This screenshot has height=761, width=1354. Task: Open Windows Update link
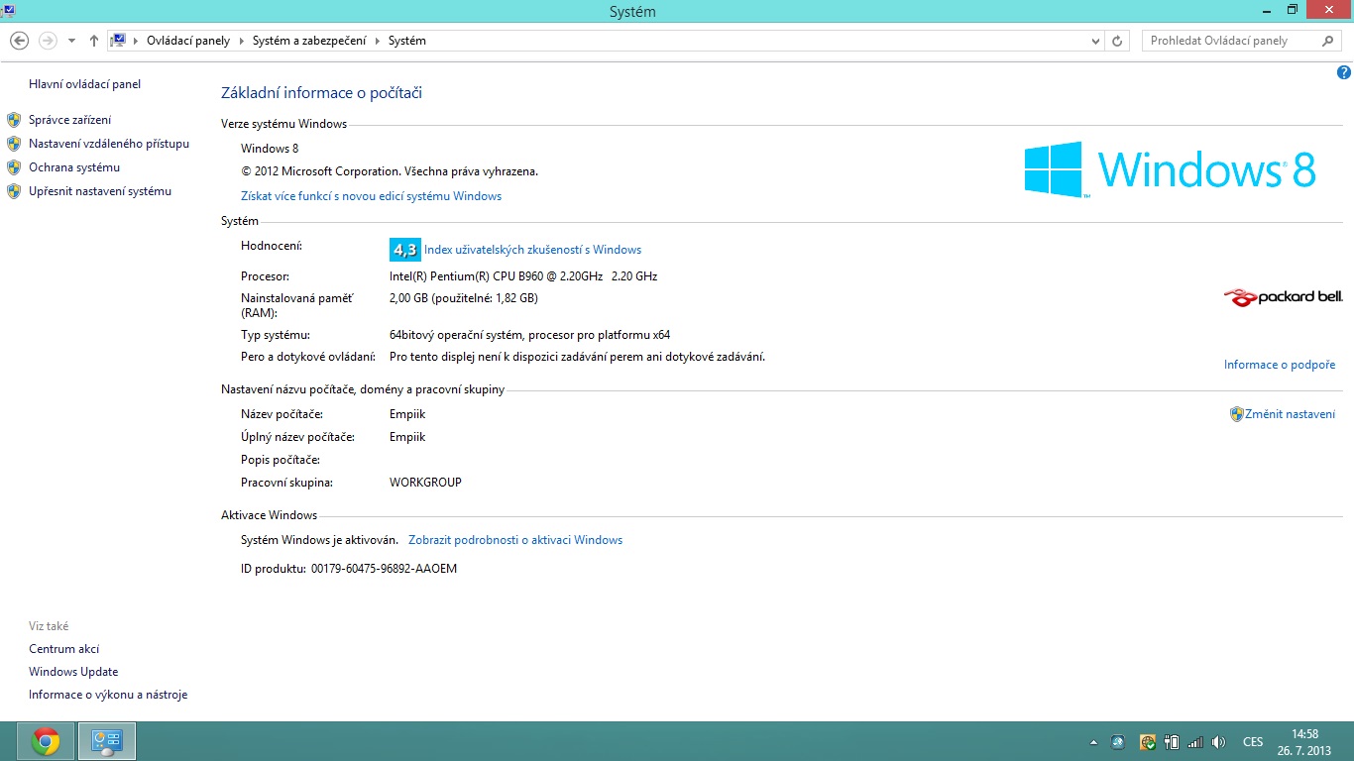73,672
